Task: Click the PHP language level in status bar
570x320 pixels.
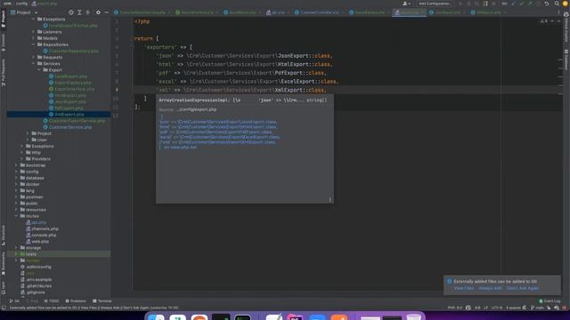Action: pos(455,308)
